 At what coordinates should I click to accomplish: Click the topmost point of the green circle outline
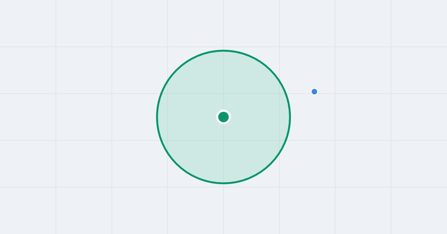[x=223, y=51]
